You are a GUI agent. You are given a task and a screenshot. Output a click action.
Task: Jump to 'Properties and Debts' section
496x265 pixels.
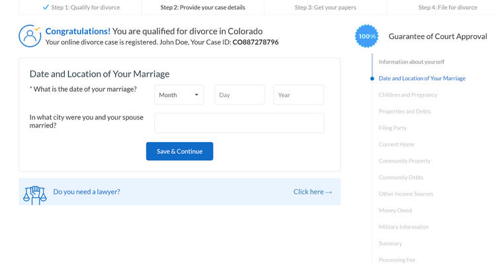(x=404, y=111)
